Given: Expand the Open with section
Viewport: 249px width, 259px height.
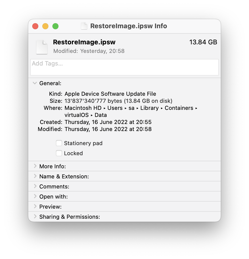Looking at the screenshot, I should pos(35,197).
